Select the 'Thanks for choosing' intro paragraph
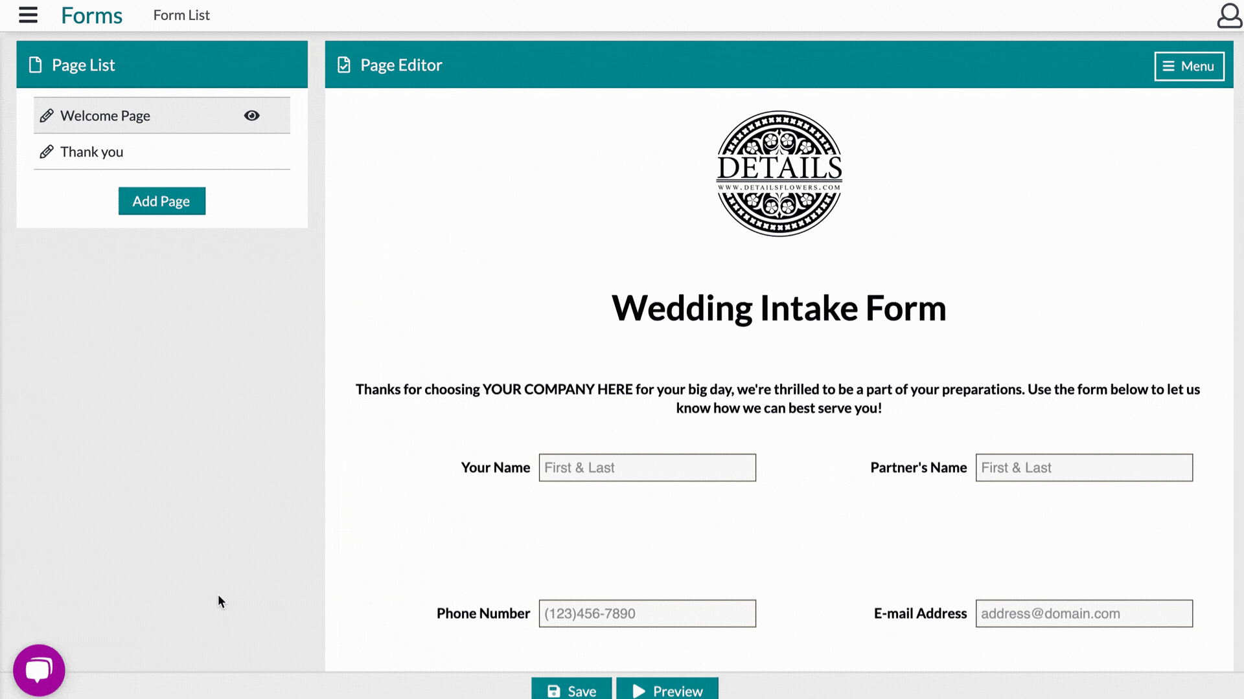1244x699 pixels. (x=777, y=399)
